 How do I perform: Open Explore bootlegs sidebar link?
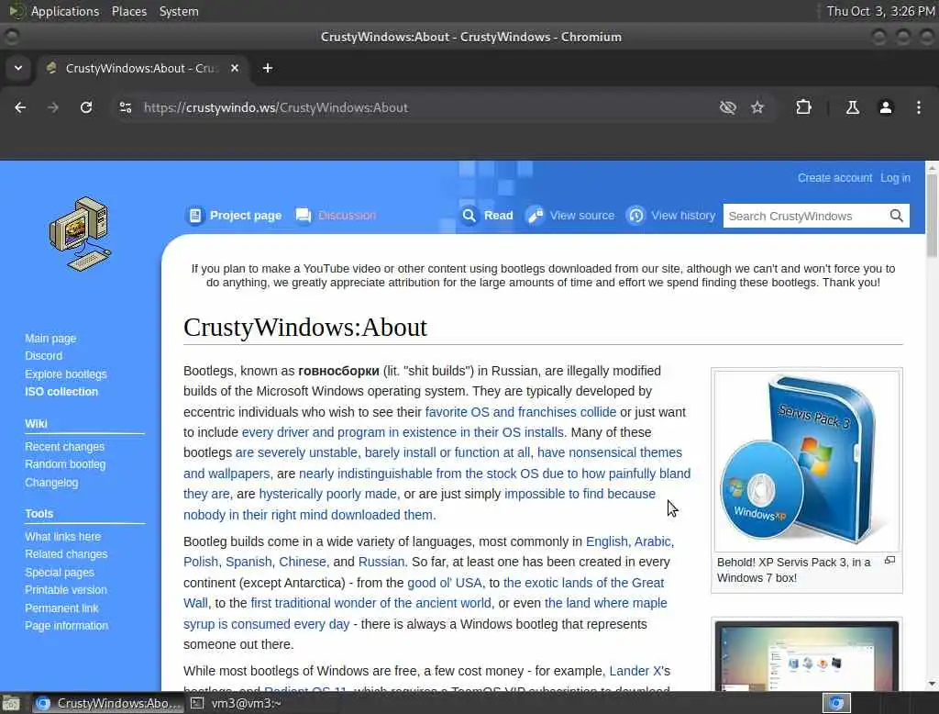[x=65, y=374]
